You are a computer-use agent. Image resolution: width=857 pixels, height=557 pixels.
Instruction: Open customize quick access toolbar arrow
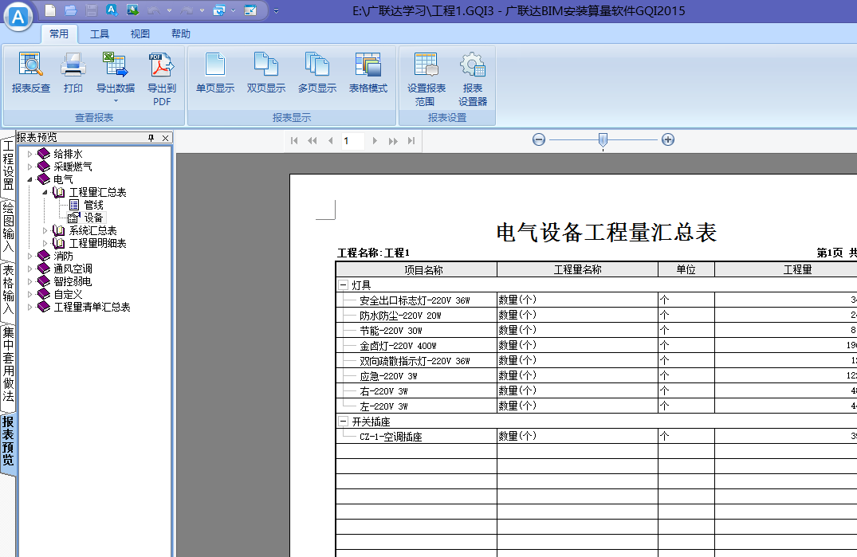tap(276, 10)
